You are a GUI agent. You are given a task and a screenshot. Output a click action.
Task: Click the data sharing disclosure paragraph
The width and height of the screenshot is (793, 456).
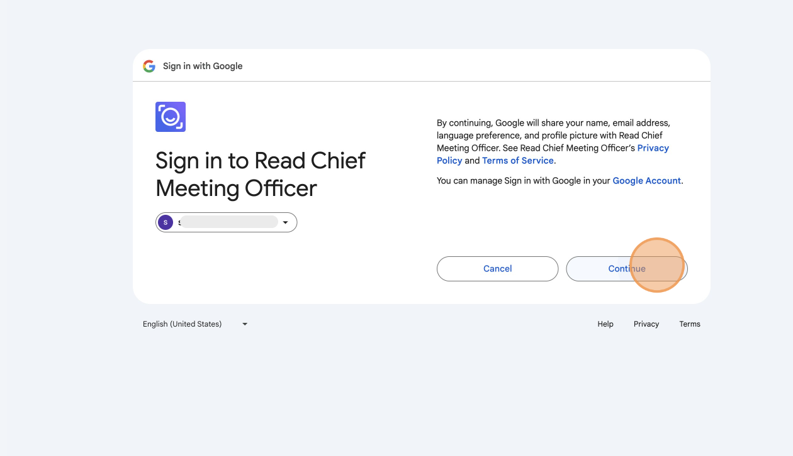[x=554, y=142]
